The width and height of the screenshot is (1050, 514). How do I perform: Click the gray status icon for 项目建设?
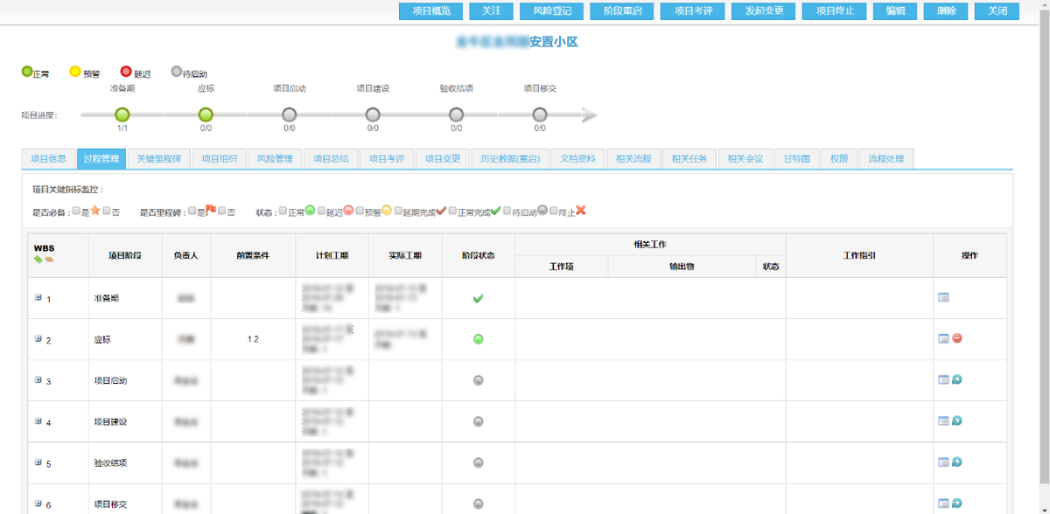(478, 421)
